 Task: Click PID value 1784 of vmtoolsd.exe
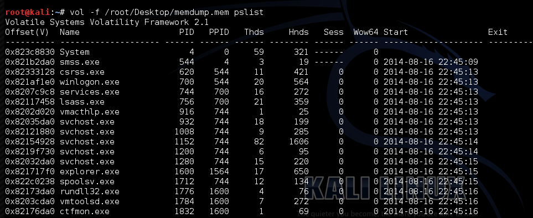pos(184,201)
